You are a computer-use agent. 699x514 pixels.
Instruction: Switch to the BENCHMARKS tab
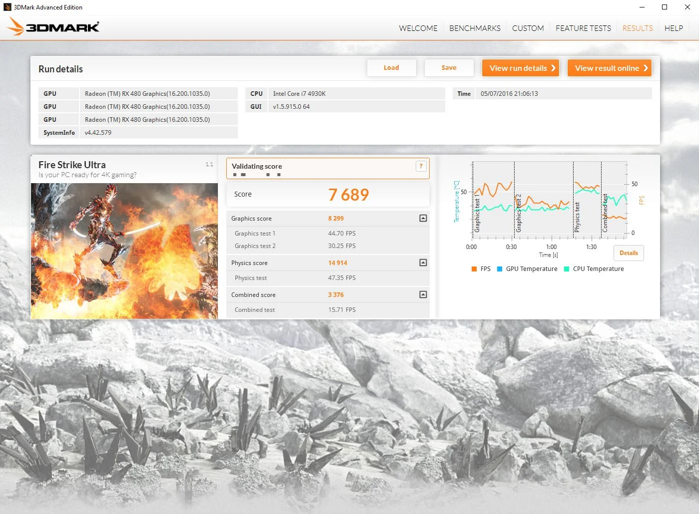click(x=475, y=28)
